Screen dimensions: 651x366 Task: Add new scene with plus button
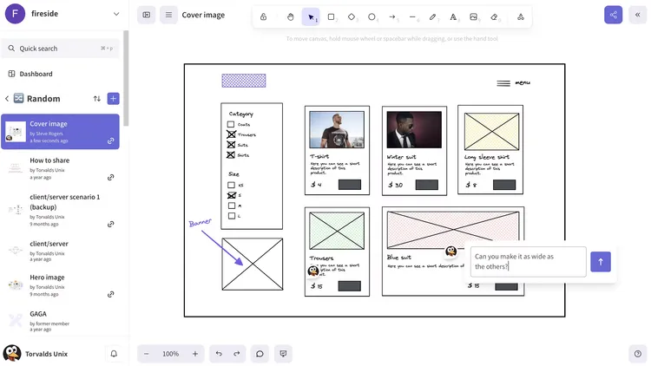[x=114, y=99]
